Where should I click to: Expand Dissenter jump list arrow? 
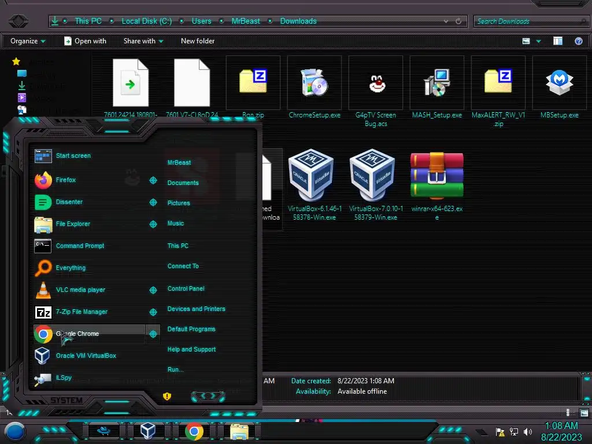pyautogui.click(x=153, y=202)
